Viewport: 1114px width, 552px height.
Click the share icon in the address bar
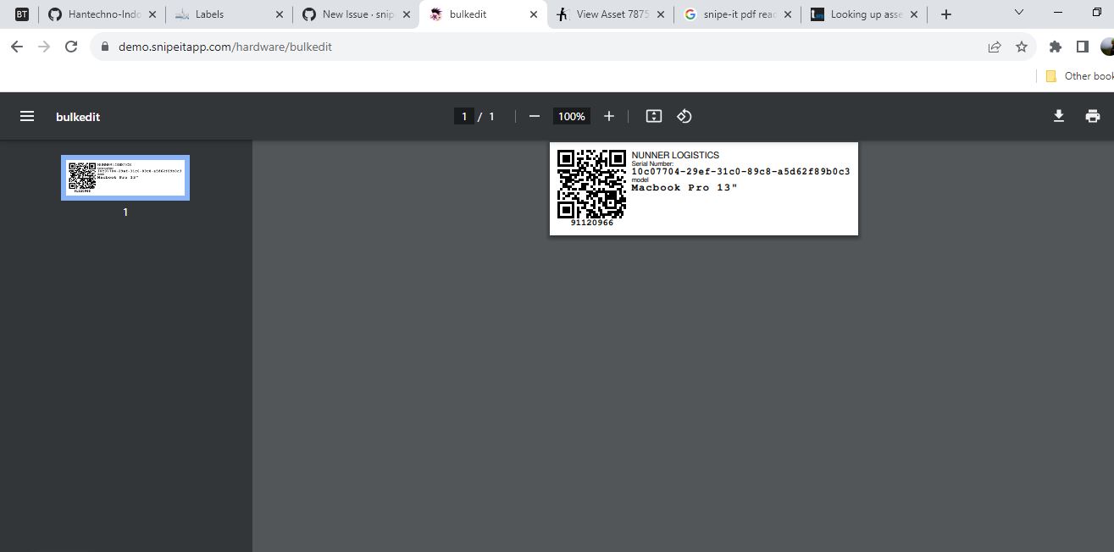coord(994,47)
